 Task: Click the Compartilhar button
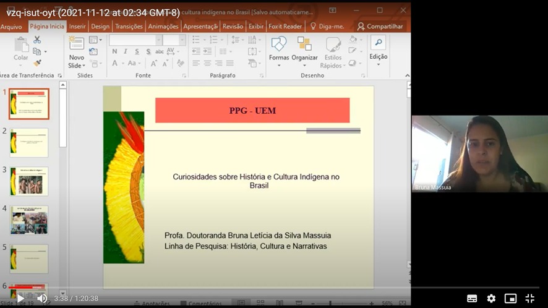pos(380,26)
